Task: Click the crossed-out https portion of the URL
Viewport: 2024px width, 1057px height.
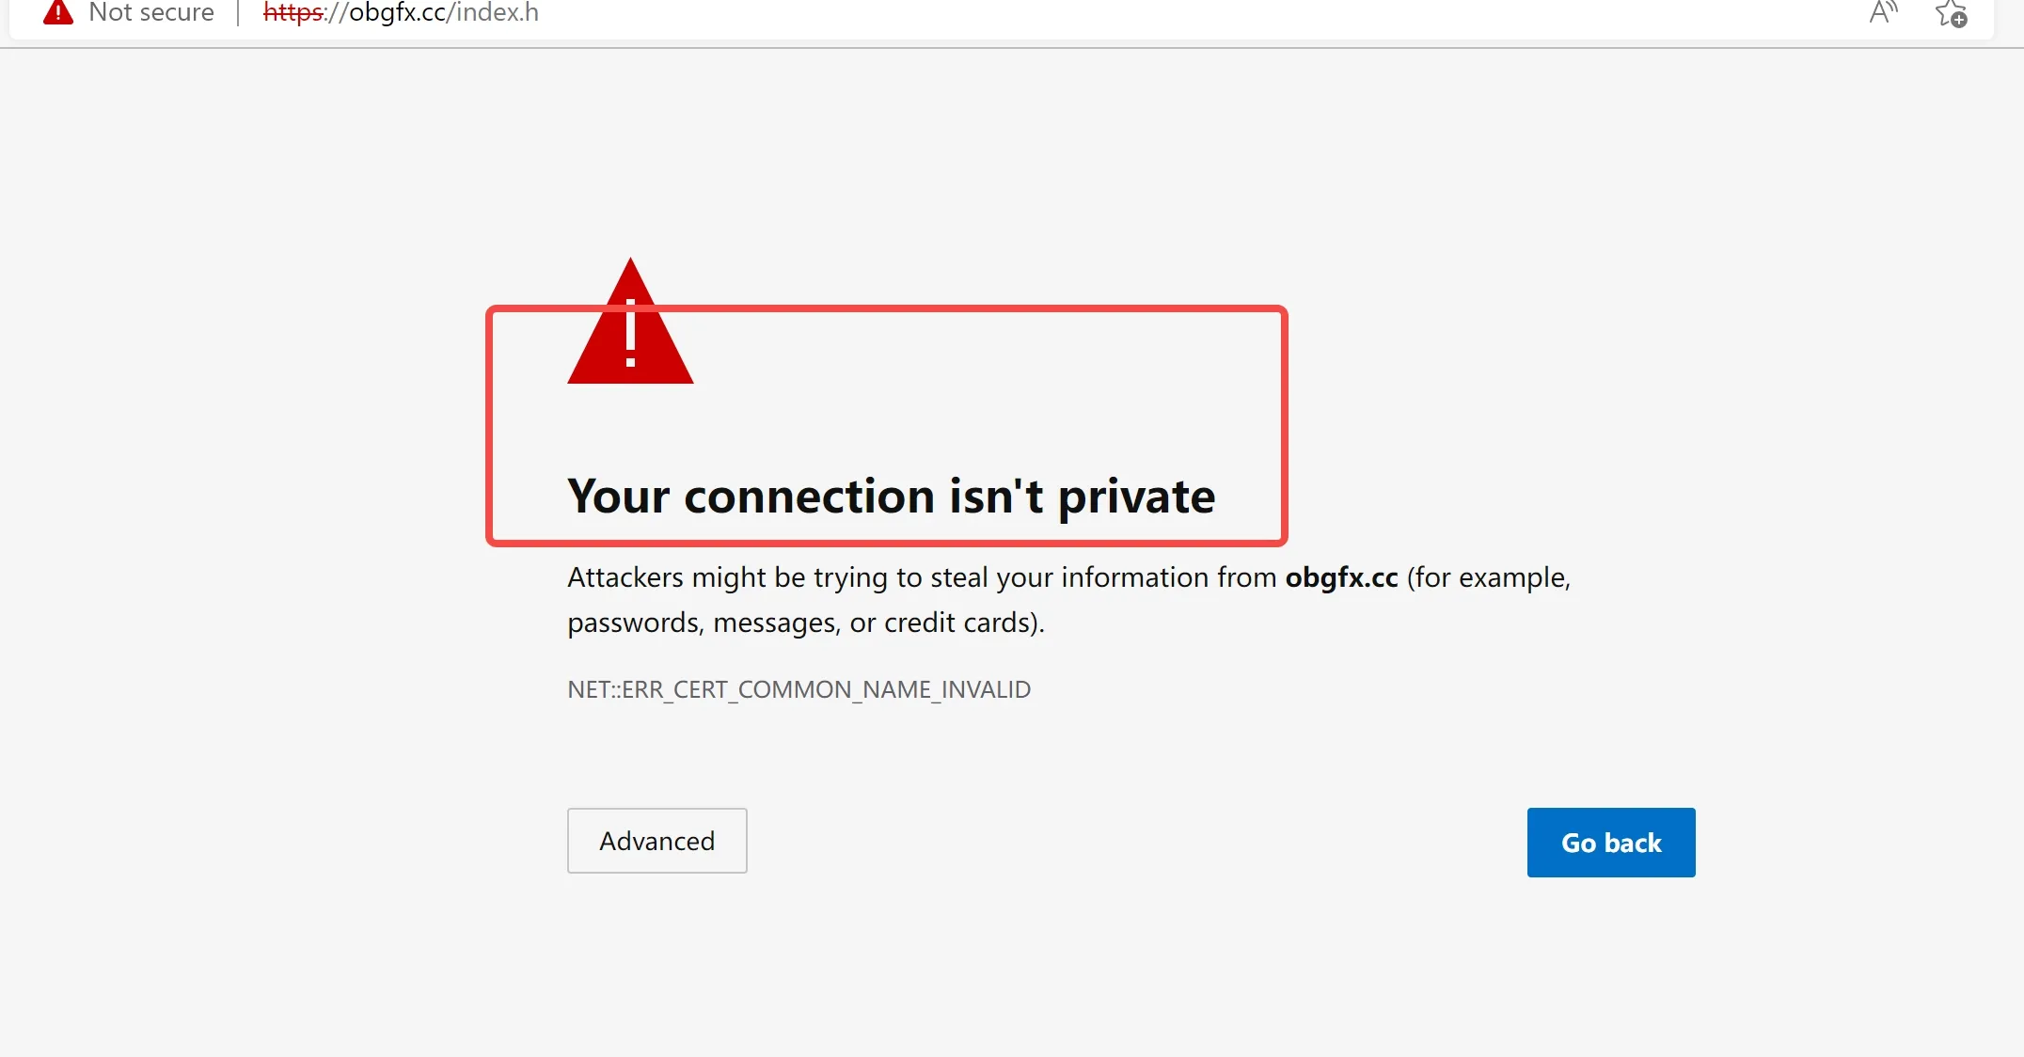Action: point(293,12)
